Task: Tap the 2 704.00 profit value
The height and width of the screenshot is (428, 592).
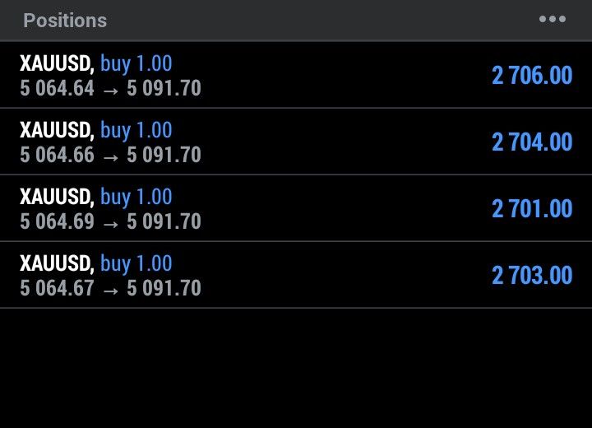Action: tap(532, 142)
